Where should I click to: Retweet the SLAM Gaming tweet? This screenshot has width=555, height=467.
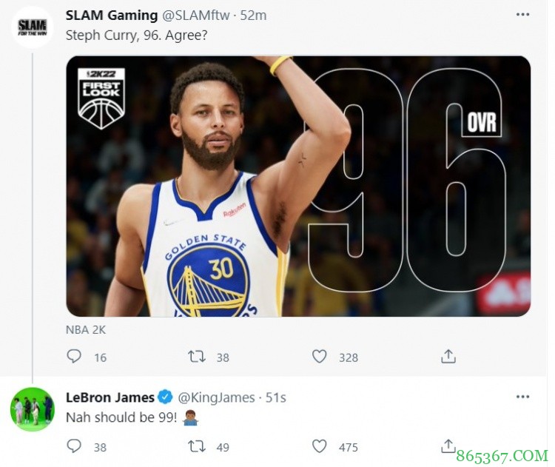point(196,357)
